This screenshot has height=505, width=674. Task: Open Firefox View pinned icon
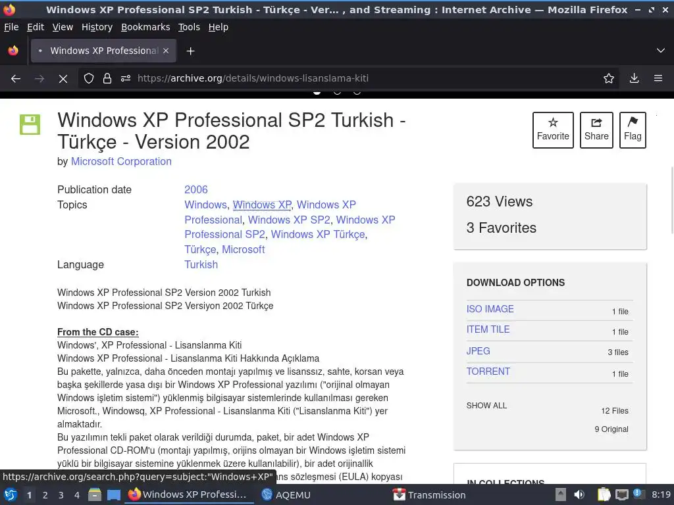13,51
